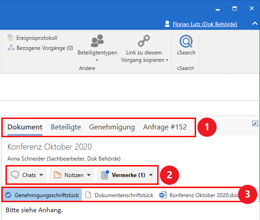Click the user avatar icon
This screenshot has width=260, height=220.
pos(167,24)
